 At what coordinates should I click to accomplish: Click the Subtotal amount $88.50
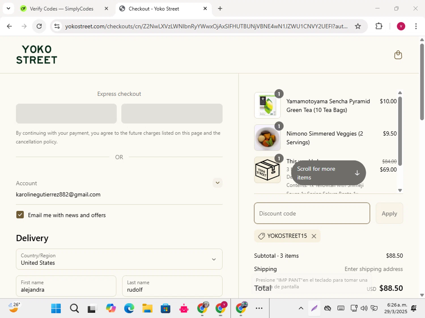tap(394, 256)
